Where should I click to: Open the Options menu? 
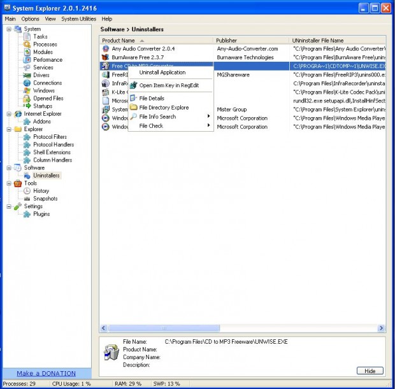[30, 19]
